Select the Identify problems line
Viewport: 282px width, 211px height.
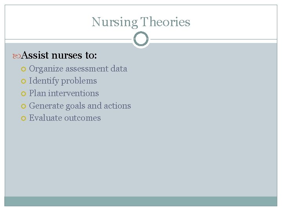coord(63,81)
